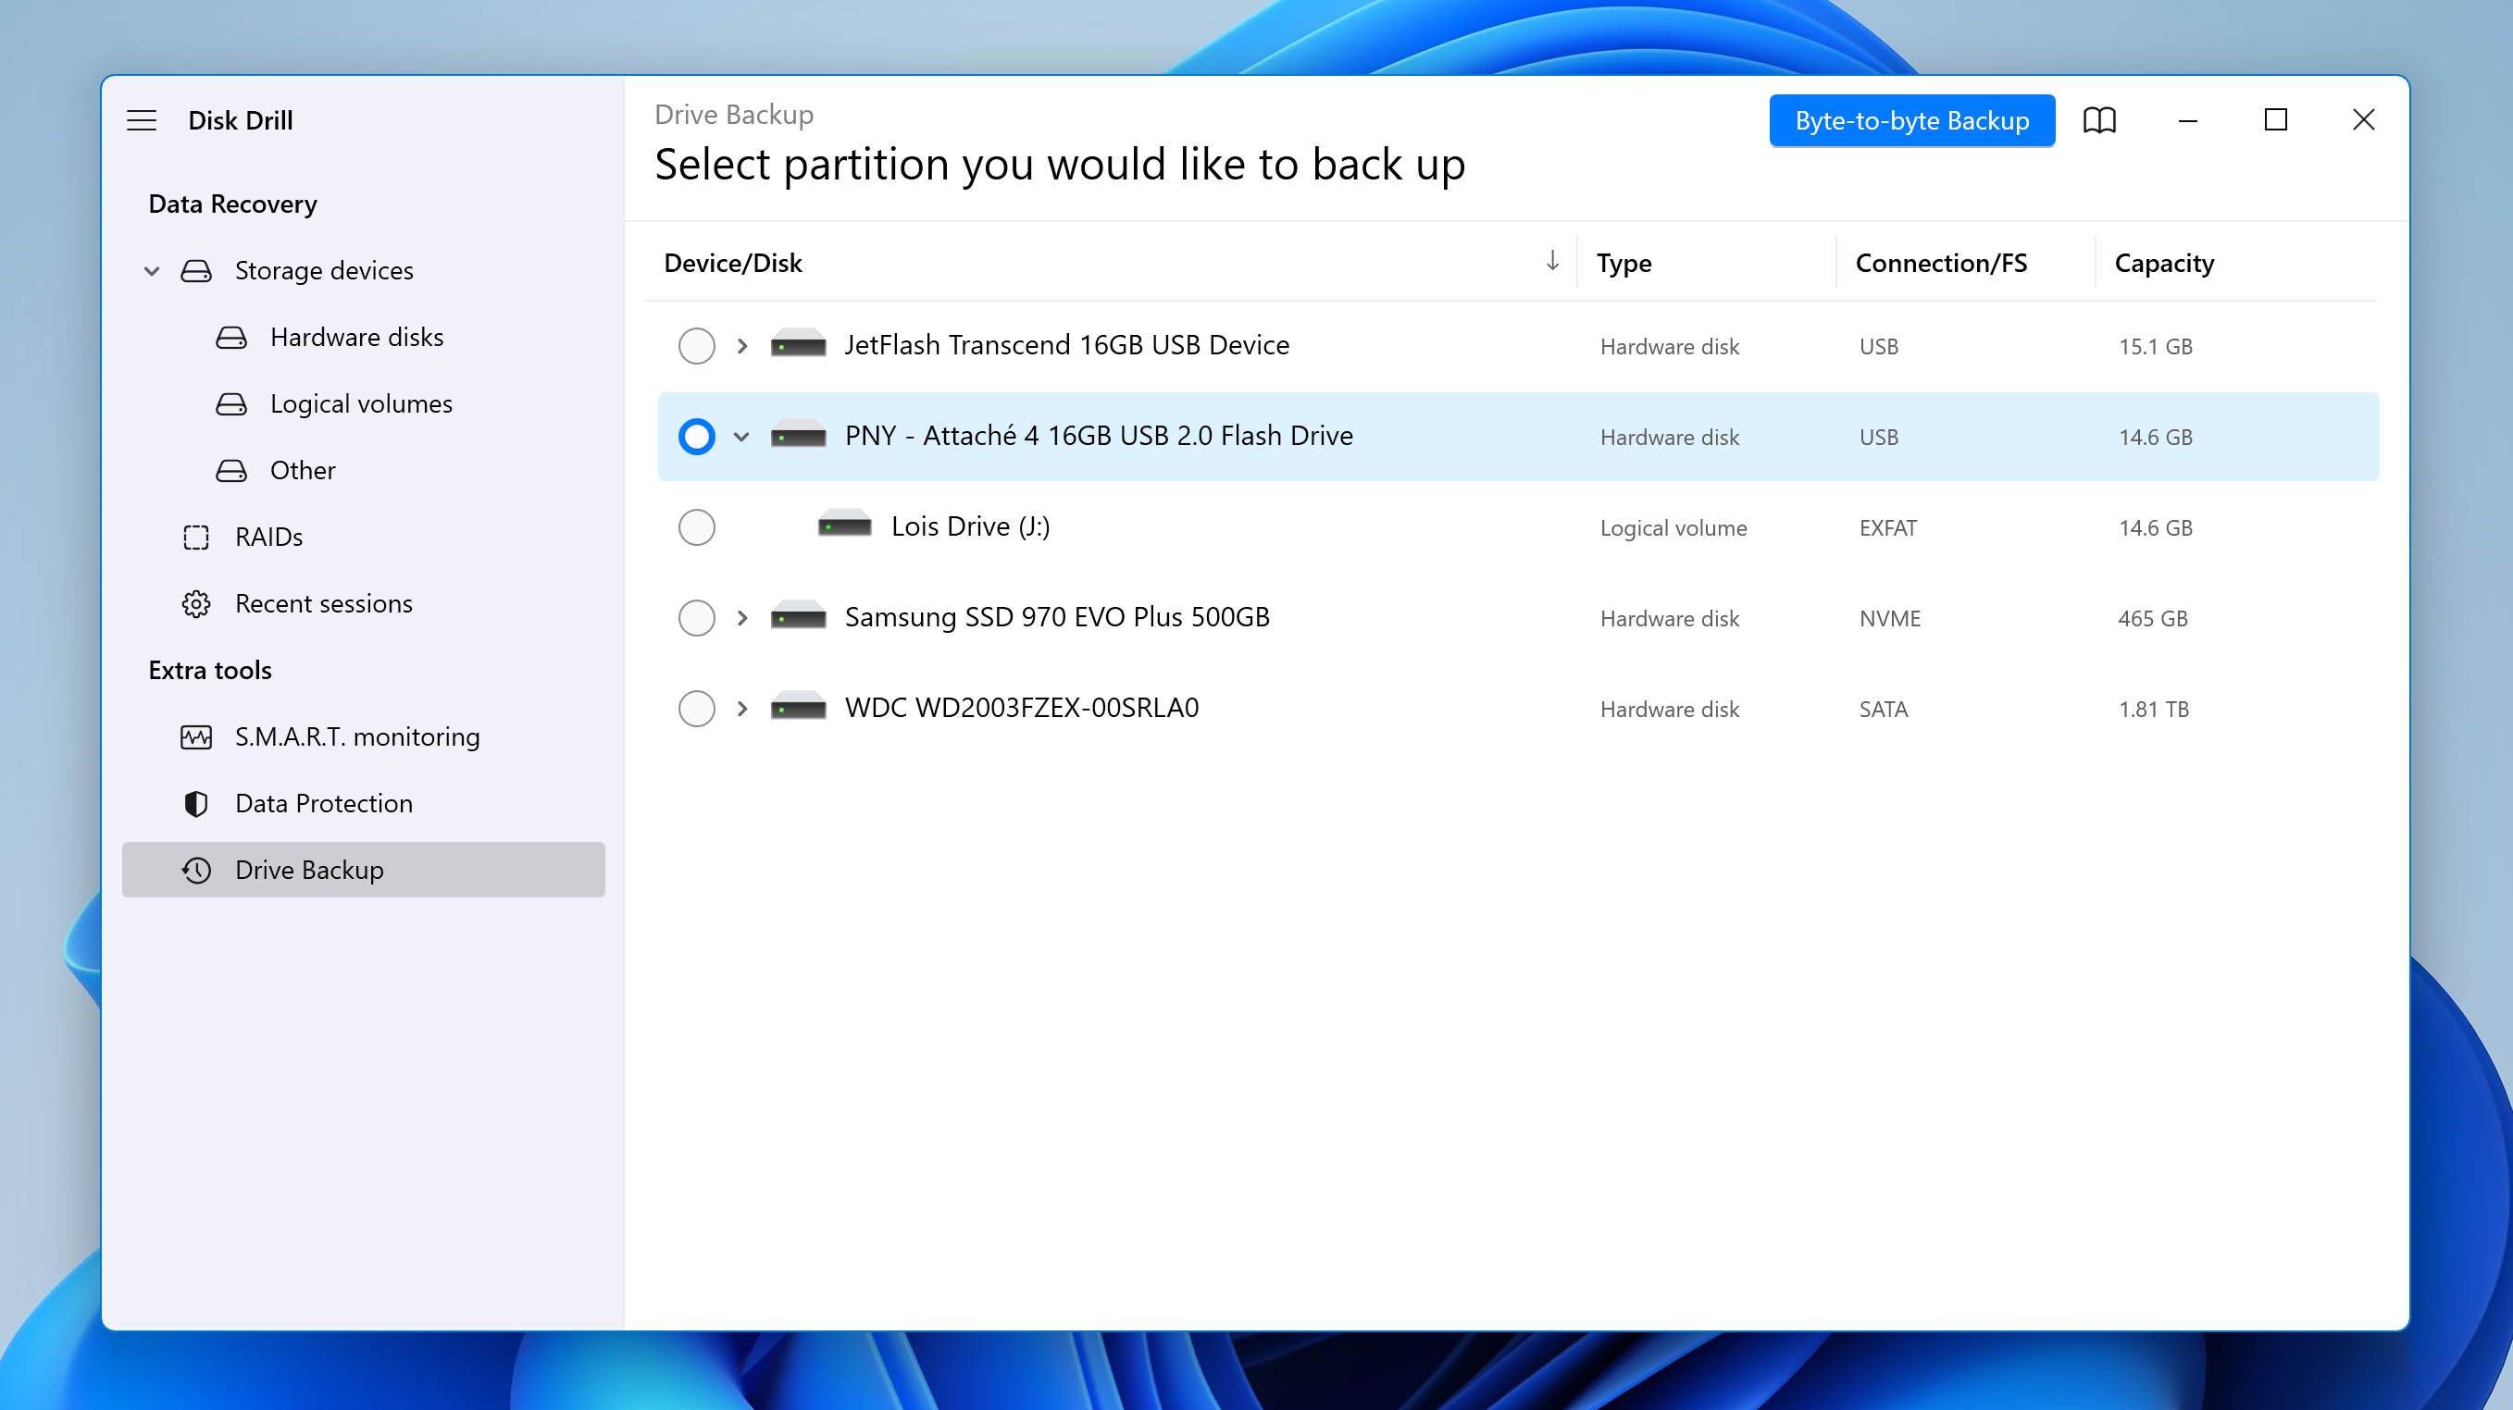Click the Hardware disks icon
Image resolution: width=2513 pixels, height=1410 pixels.
click(230, 337)
